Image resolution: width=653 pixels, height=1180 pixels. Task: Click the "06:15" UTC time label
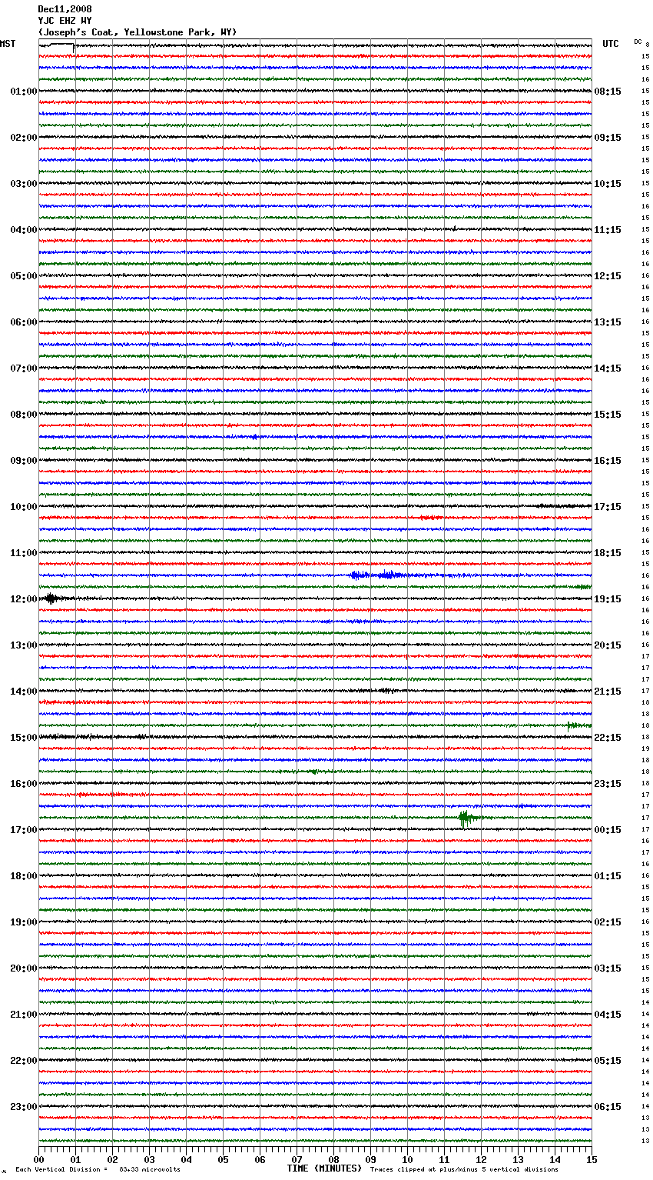click(608, 1107)
